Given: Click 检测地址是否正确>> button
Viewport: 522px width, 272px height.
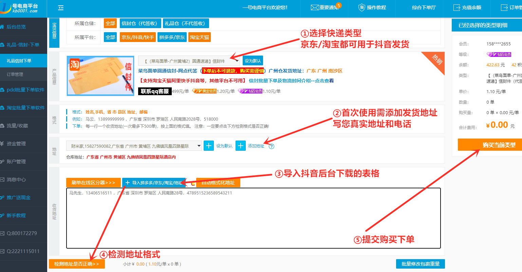Looking at the screenshot, I should (x=77, y=264).
